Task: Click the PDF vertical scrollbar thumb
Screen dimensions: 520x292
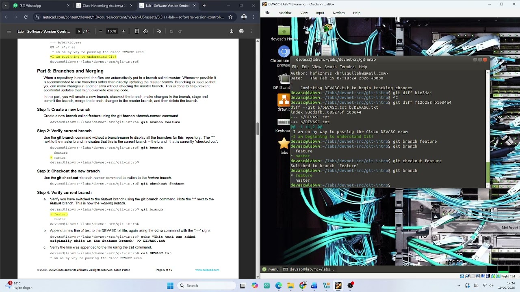Action: tap(257, 128)
